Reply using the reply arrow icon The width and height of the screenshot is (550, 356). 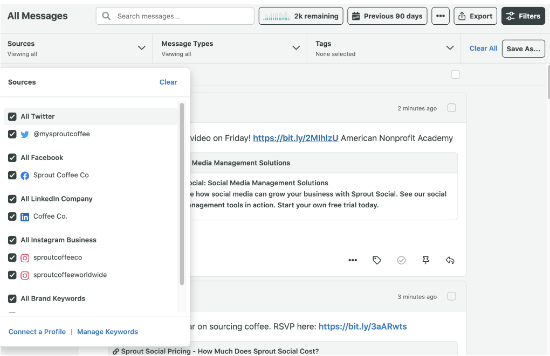pos(450,260)
